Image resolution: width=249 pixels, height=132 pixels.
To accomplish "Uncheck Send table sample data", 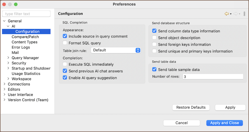I will pyautogui.click(x=155, y=69).
